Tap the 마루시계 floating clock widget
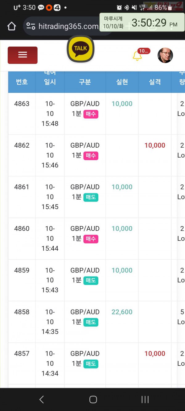Viewport: 185px width, 411px height. pyautogui.click(x=142, y=22)
